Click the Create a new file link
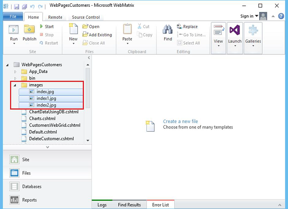288x209 pixels. click(180, 122)
